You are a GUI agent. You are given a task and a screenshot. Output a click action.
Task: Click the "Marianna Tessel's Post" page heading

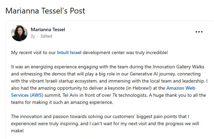[45, 11]
